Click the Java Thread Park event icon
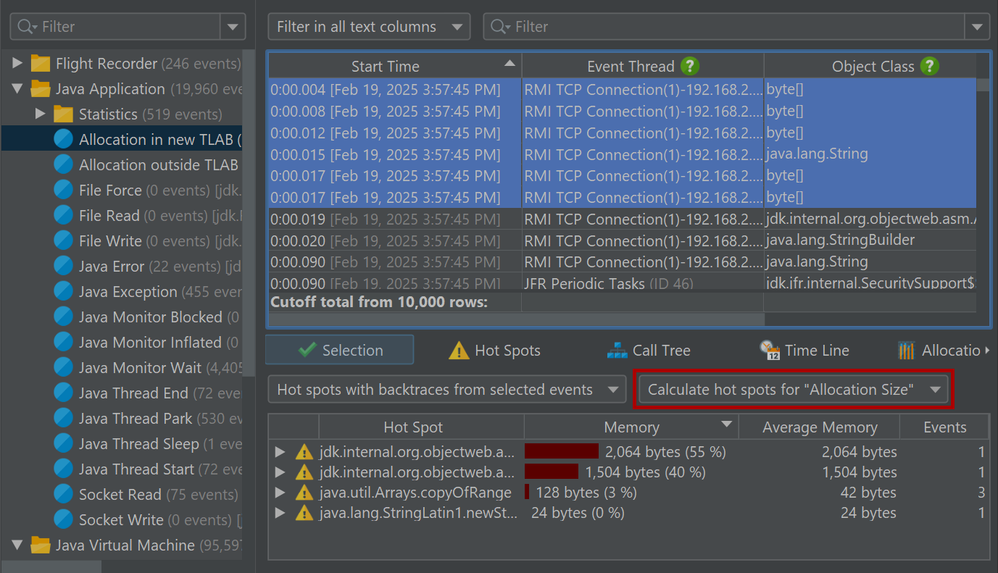Viewport: 998px width, 573px height. (x=64, y=419)
